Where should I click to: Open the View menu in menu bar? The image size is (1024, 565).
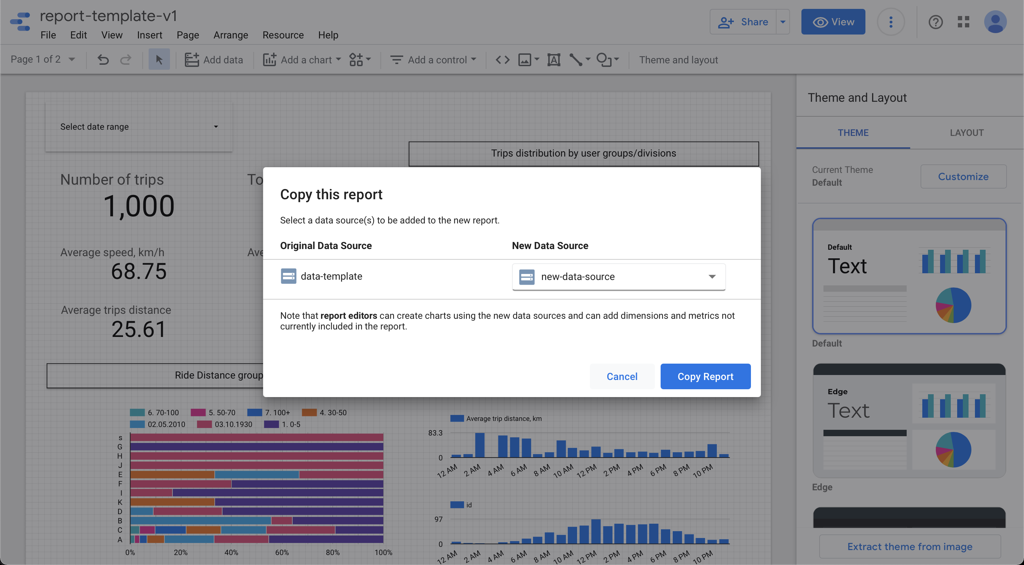click(x=112, y=35)
